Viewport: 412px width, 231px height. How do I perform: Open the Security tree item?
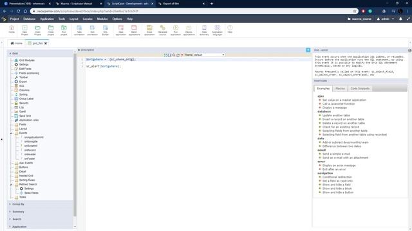click(x=24, y=103)
